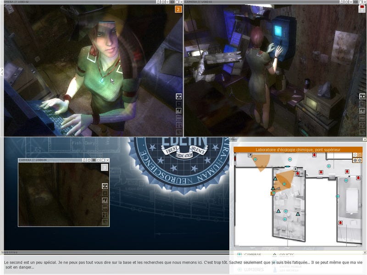Image resolution: width=367 pixels, height=275 pixels.
Task: Toggle corridor light below the white room box
Action: [x=329, y=166]
